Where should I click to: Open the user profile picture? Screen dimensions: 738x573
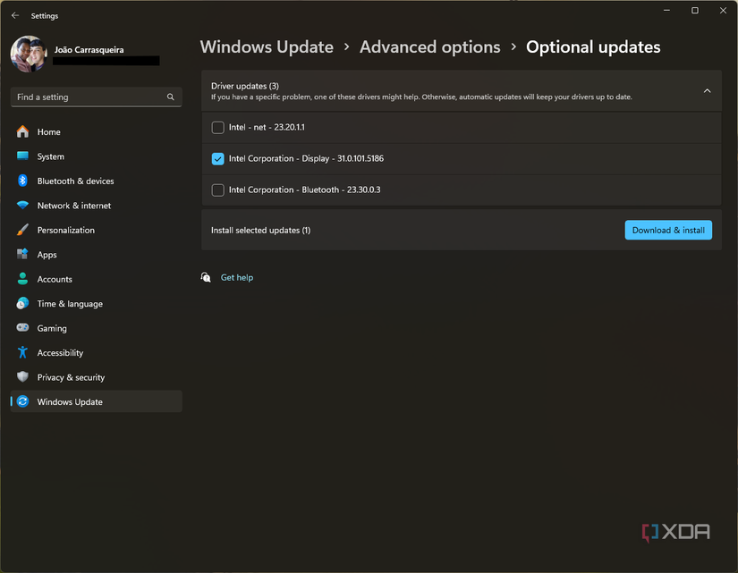click(30, 55)
